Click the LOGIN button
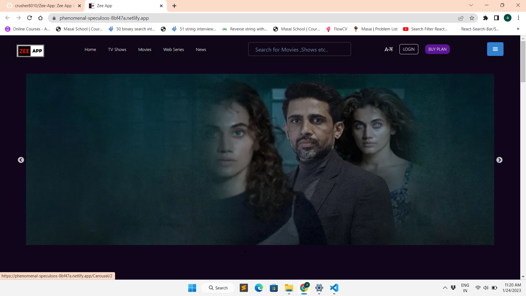 point(408,49)
